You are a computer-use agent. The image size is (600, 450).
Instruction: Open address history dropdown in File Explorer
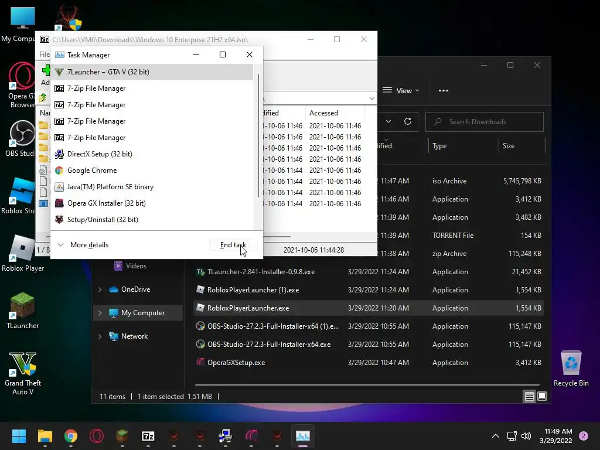click(388, 122)
